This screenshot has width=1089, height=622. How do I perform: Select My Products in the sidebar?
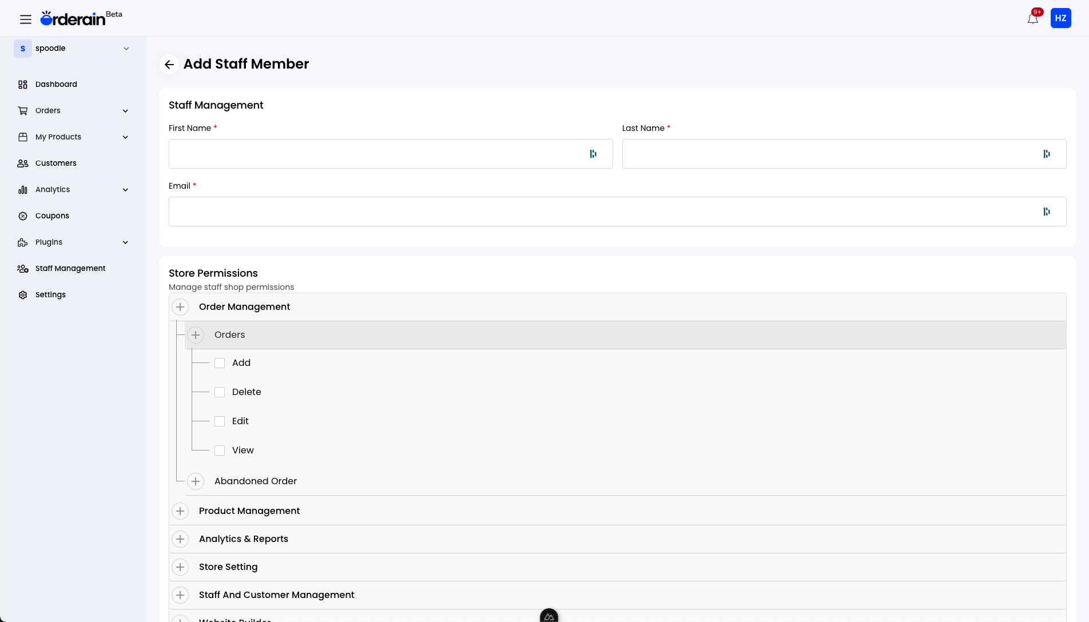coord(58,137)
